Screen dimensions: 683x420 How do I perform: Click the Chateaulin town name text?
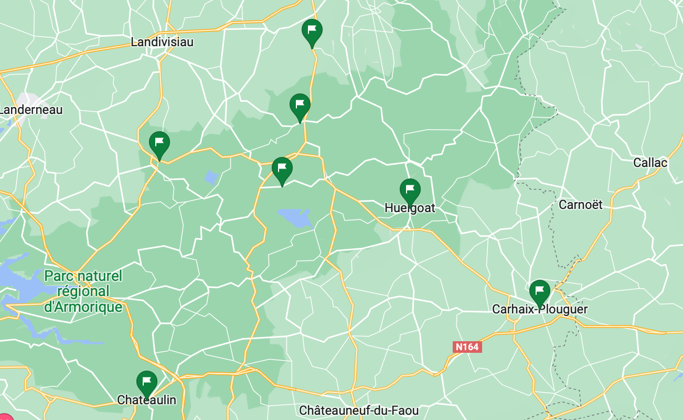pos(146,400)
